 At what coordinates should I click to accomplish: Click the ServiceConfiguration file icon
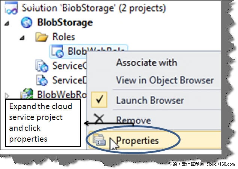[42, 66]
